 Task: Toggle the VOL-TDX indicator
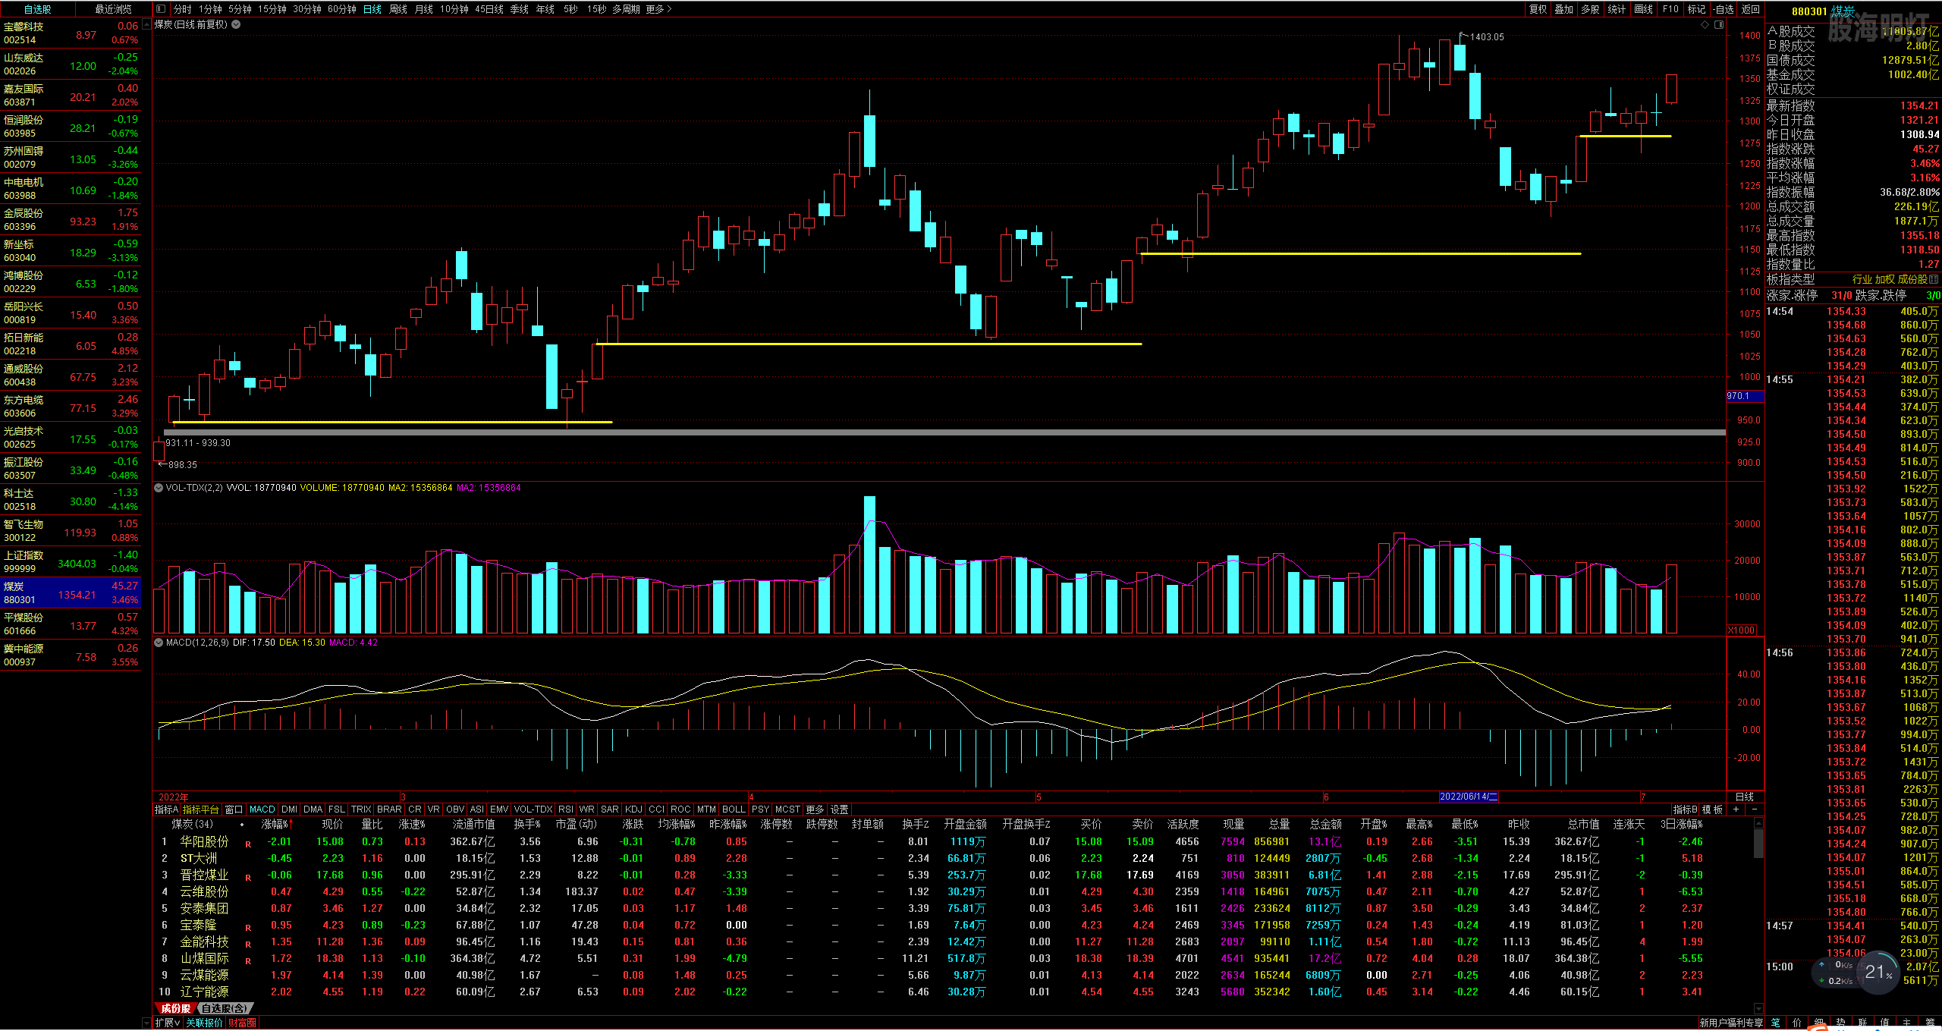coord(533,809)
